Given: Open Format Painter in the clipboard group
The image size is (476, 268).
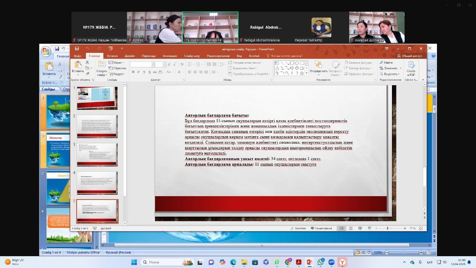Looking at the screenshot, I should point(88,73).
